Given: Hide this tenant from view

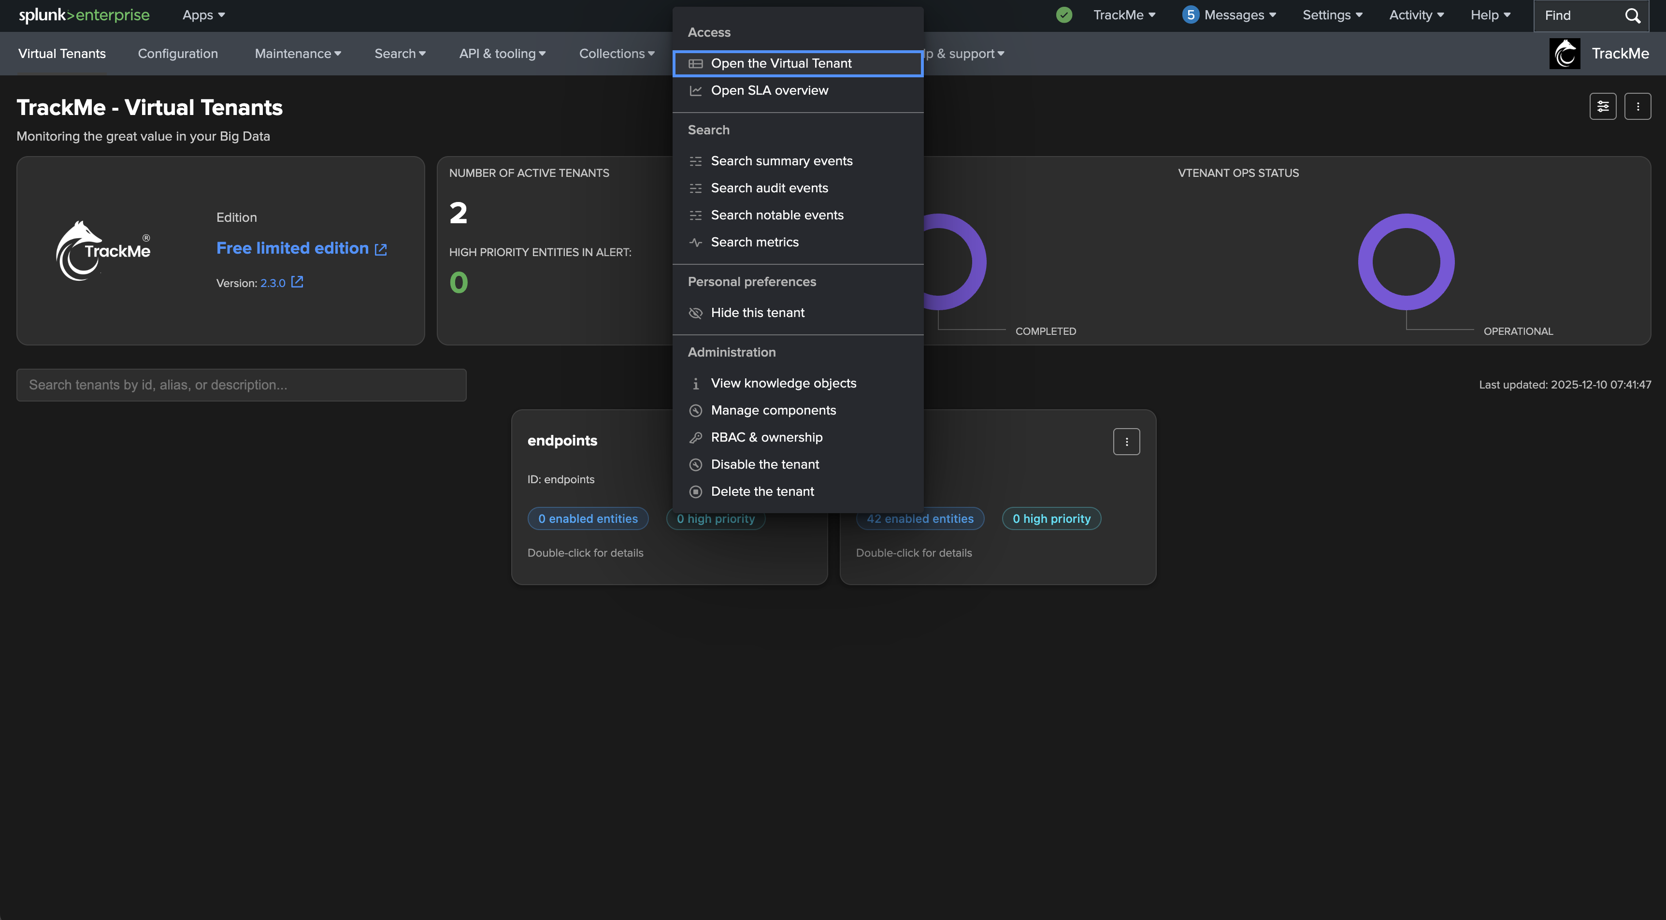Looking at the screenshot, I should [x=757, y=313].
